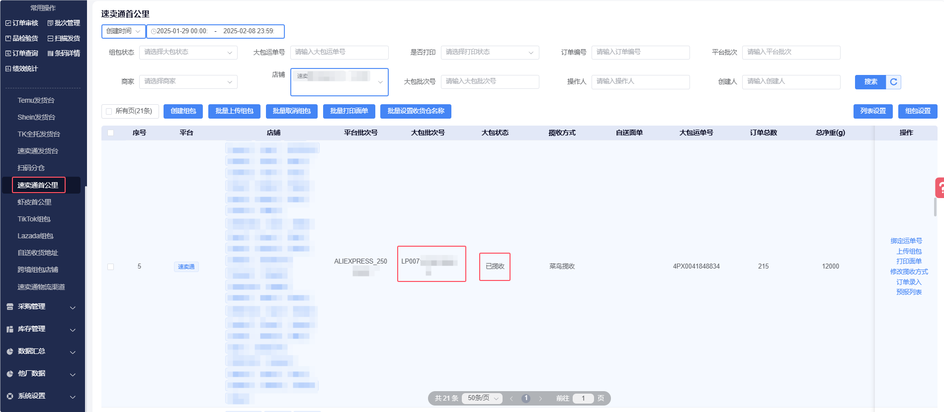Open the 创建时间 time type dropdown

124,31
